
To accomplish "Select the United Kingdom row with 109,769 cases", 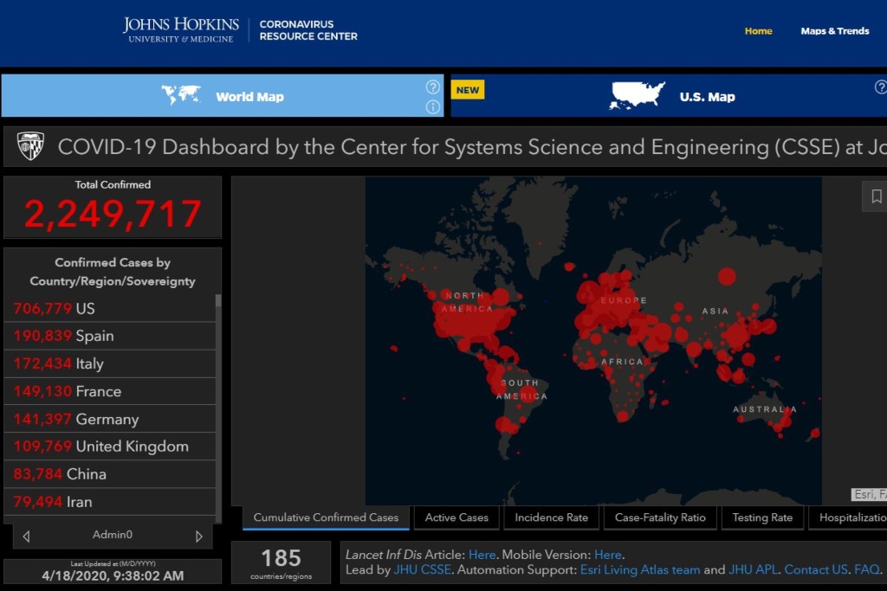I will [x=110, y=446].
